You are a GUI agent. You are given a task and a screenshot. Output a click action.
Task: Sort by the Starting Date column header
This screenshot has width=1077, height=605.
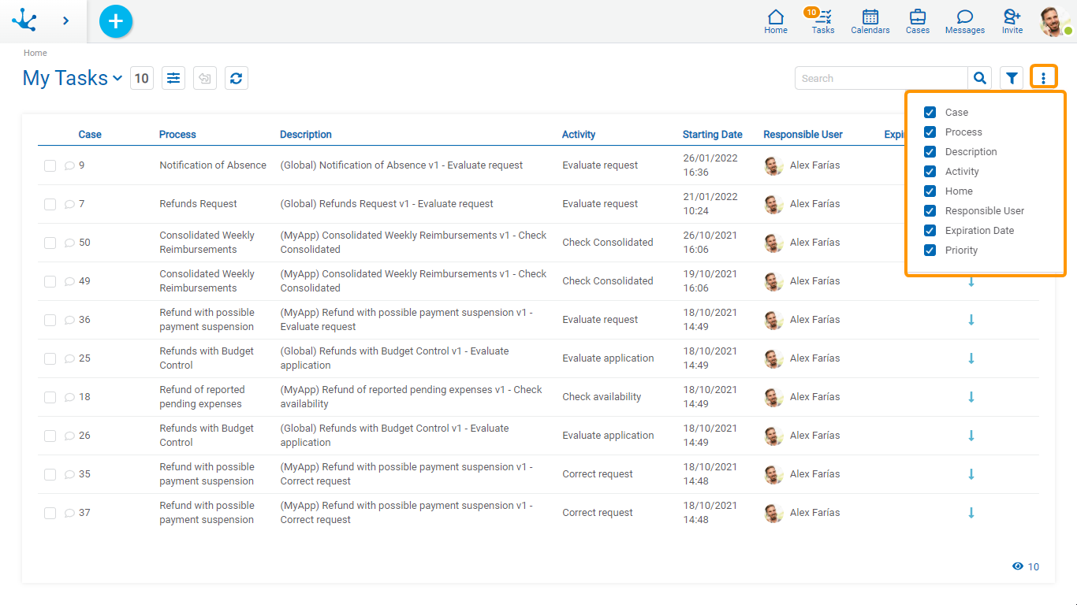coord(713,135)
